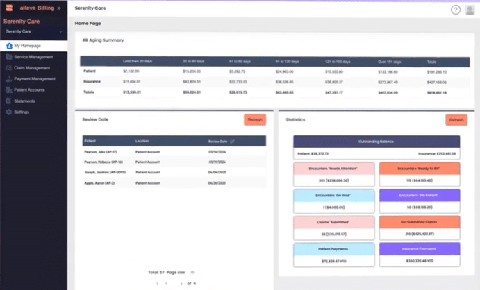Click the Insurance row in AR Aging
This screenshot has width=480, height=290.
[x=274, y=82]
